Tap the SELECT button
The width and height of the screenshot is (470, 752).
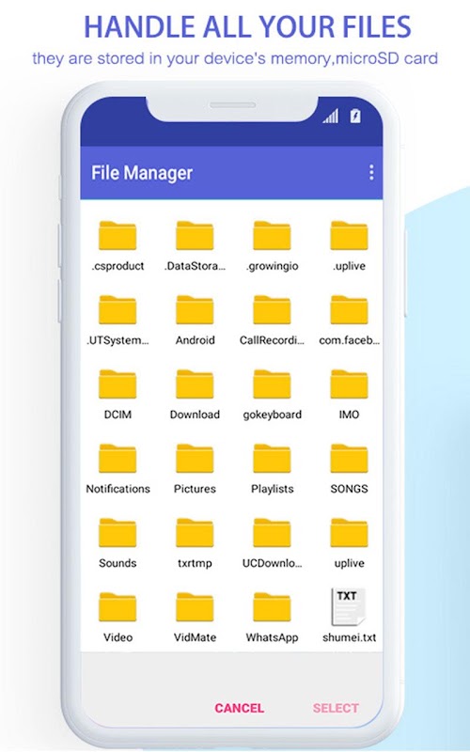pos(336,708)
